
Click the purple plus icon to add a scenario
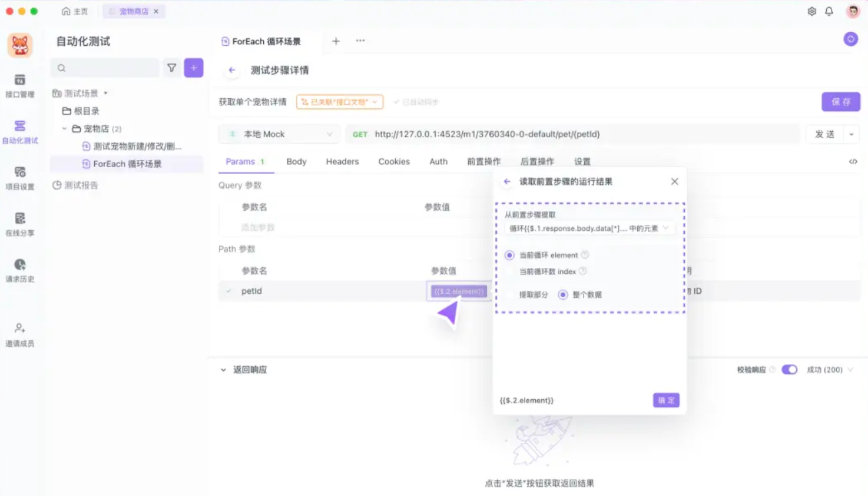193,68
